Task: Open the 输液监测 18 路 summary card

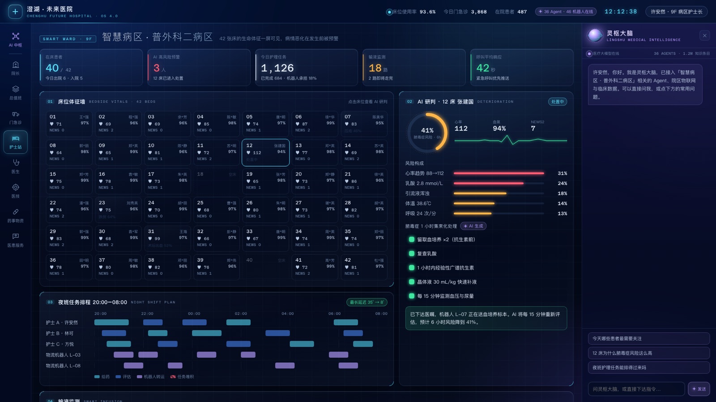Action: point(414,67)
